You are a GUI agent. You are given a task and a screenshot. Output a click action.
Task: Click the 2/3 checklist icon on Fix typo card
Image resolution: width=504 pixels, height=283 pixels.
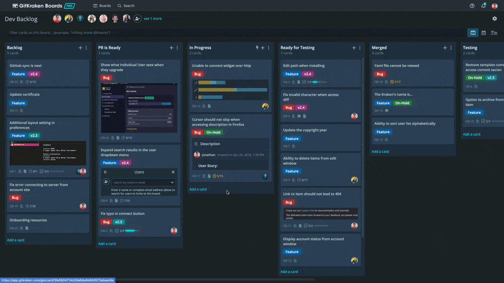click(x=117, y=231)
